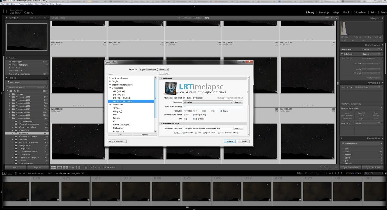Viewport: 387px width, 210px height.
Task: Expand Lightroom Presets in preset list
Action: pyautogui.click(x=110, y=78)
